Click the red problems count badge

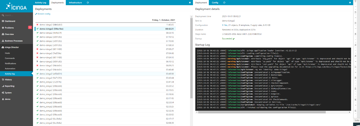click(30, 27)
